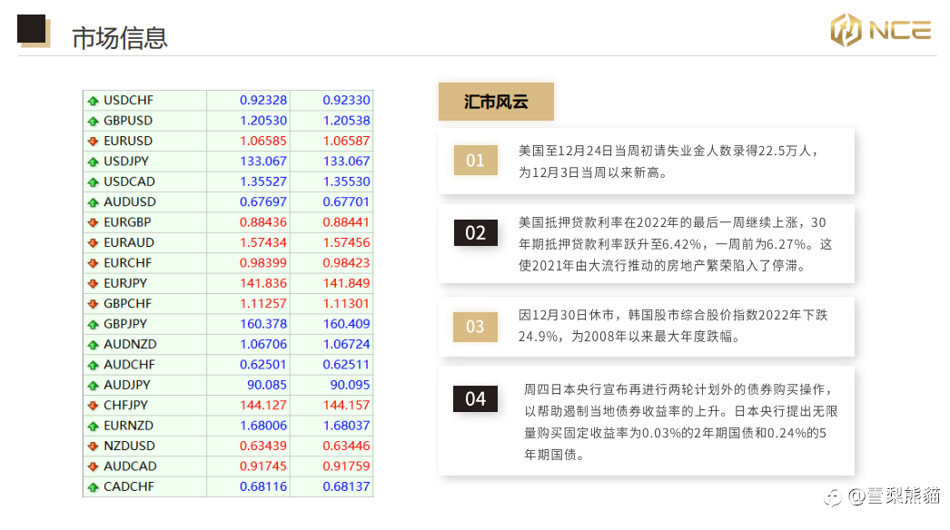The width and height of the screenshot is (950, 530).
Task: Click the red down arrow beside EURAUD
Action: (93, 243)
